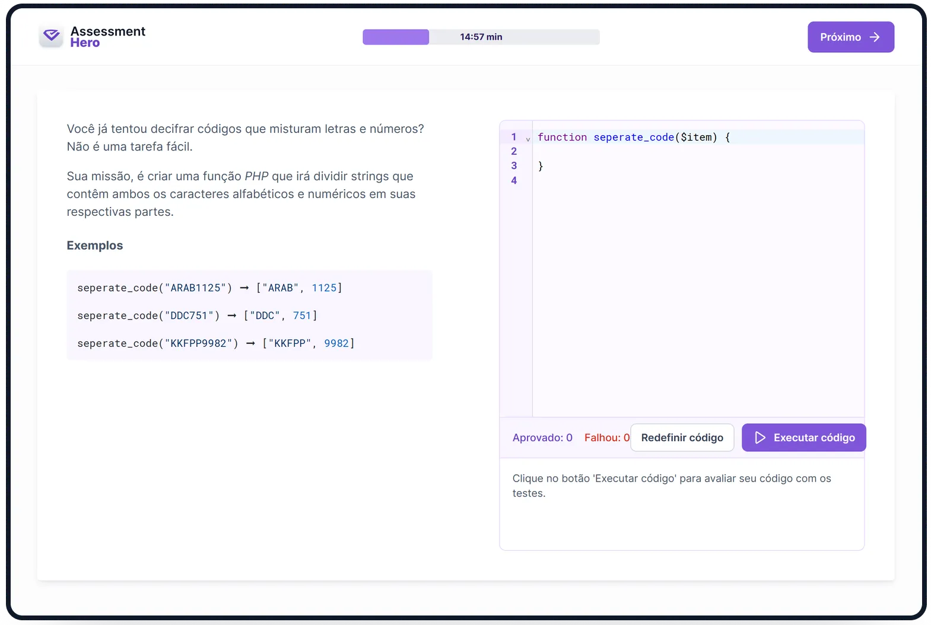Viewport: 931px width, 625px height.
Task: Click the timer progress bar showing 14:57 min
Action: click(x=481, y=37)
